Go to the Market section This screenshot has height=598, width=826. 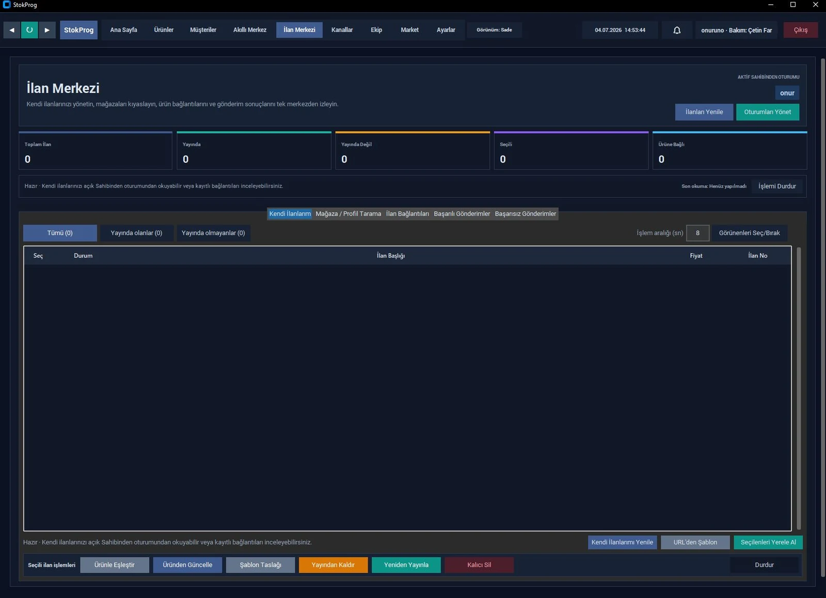pos(409,30)
